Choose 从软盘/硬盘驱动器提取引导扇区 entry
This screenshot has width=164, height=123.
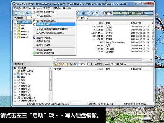(54, 29)
